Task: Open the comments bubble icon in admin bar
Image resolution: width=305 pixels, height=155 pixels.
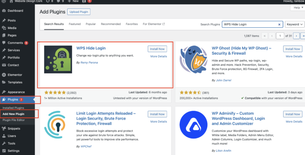Action: click(x=58, y=1)
